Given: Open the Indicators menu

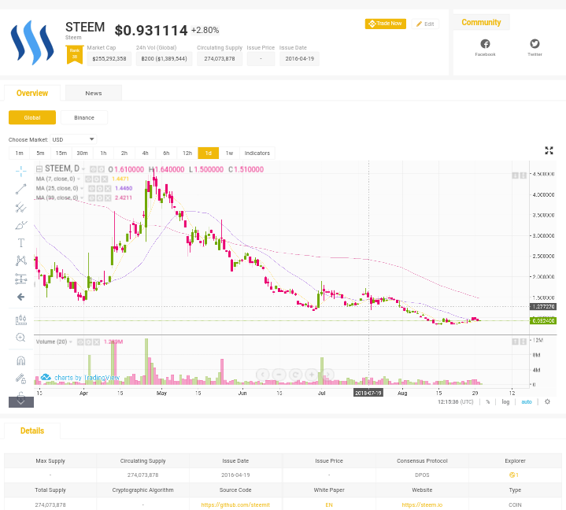Looking at the screenshot, I should coord(257,153).
